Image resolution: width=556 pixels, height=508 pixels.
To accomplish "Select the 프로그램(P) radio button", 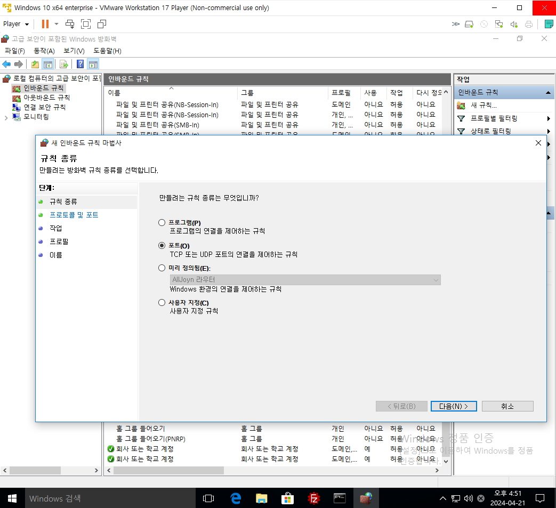I will coord(162,222).
